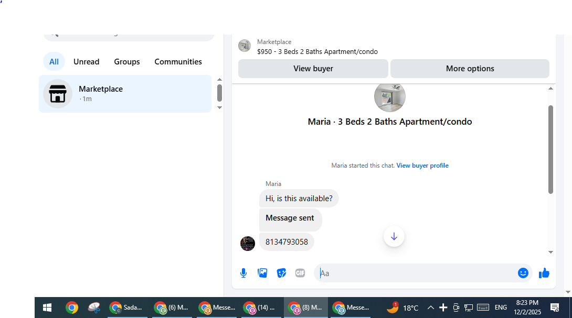Click the conversation scroll-down arrow

[x=551, y=252]
